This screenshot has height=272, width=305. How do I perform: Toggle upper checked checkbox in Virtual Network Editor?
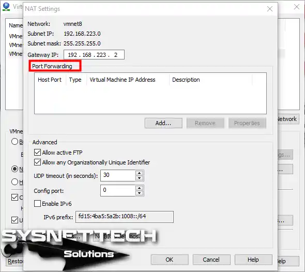14,197
